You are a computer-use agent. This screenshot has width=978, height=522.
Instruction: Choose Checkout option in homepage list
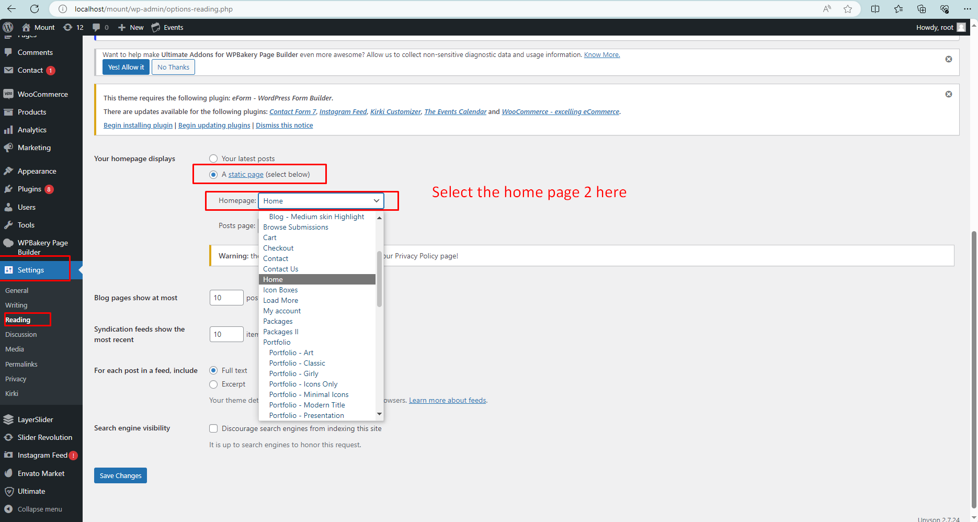(317, 248)
